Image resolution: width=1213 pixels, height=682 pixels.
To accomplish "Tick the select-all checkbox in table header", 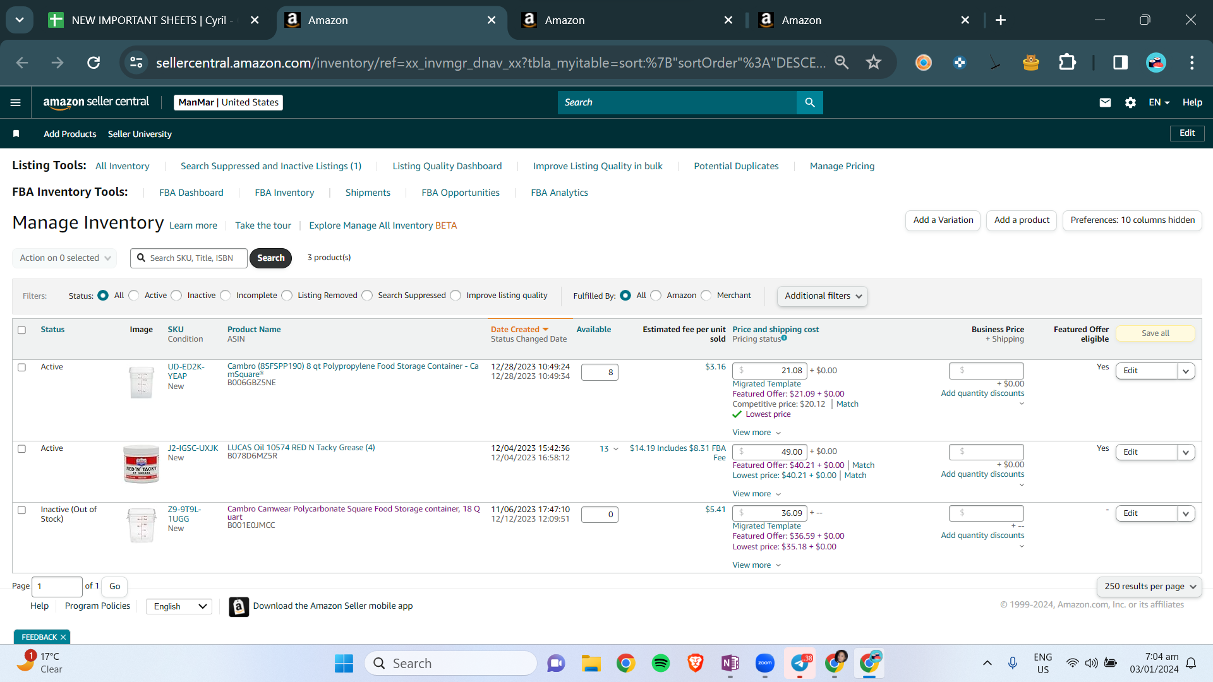I will pyautogui.click(x=21, y=330).
